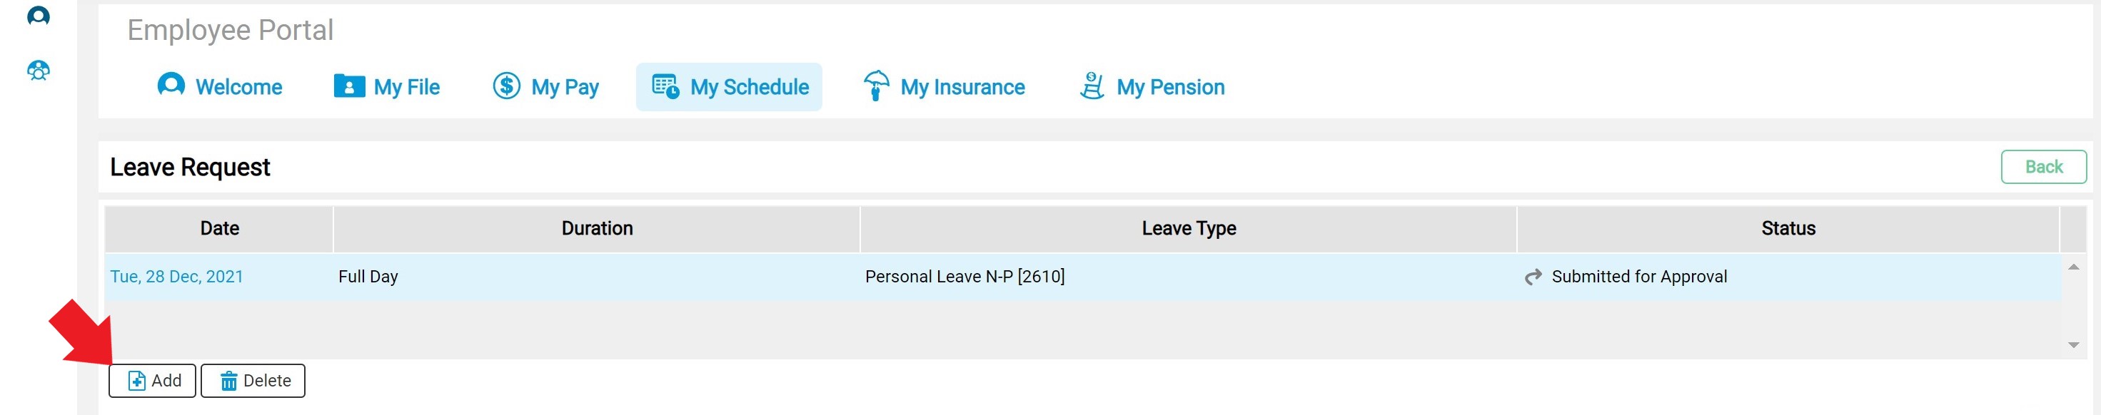Click the Welcome tab person icon
Image resolution: width=2101 pixels, height=415 pixels.
[171, 86]
